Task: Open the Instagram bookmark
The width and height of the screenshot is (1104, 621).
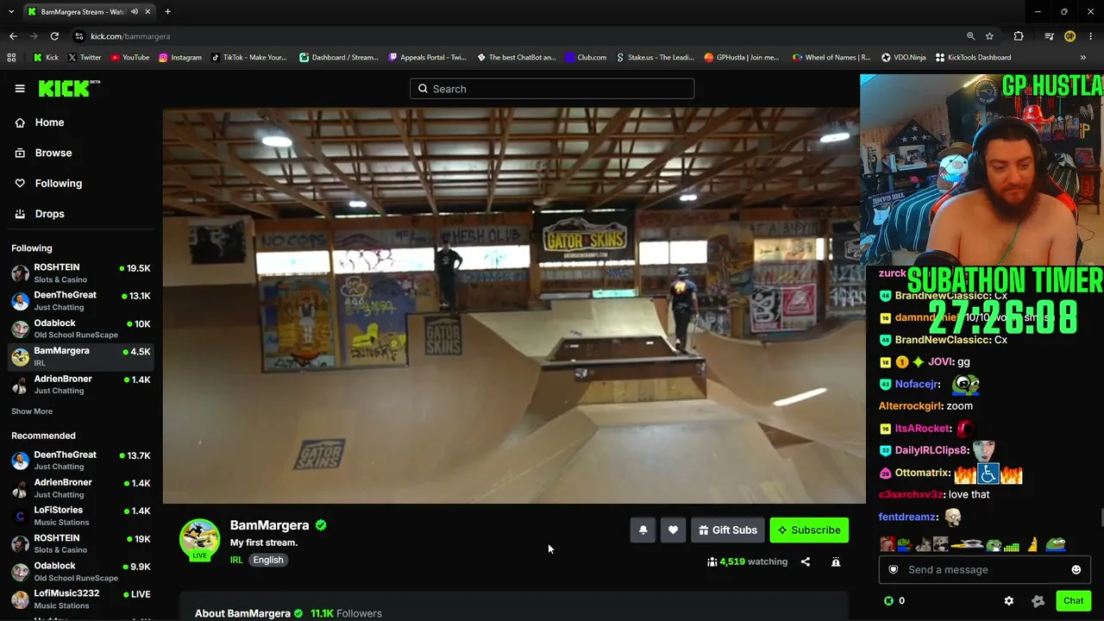Action: click(x=179, y=58)
